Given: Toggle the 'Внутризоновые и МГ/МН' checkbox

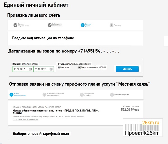Looking at the screenshot, I should pyautogui.click(x=79, y=67).
